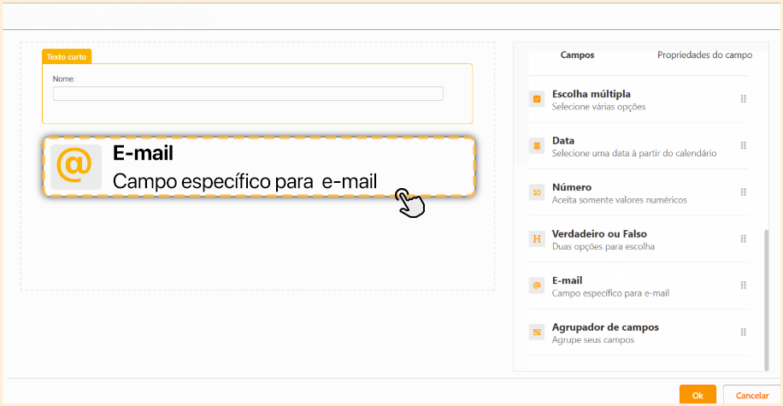Screen dimensions: 783x406
Task: Select the Texto curto field label
Action: coord(67,56)
